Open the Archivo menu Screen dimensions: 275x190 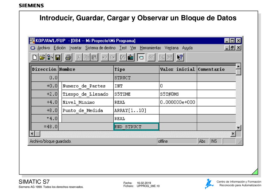(44, 48)
